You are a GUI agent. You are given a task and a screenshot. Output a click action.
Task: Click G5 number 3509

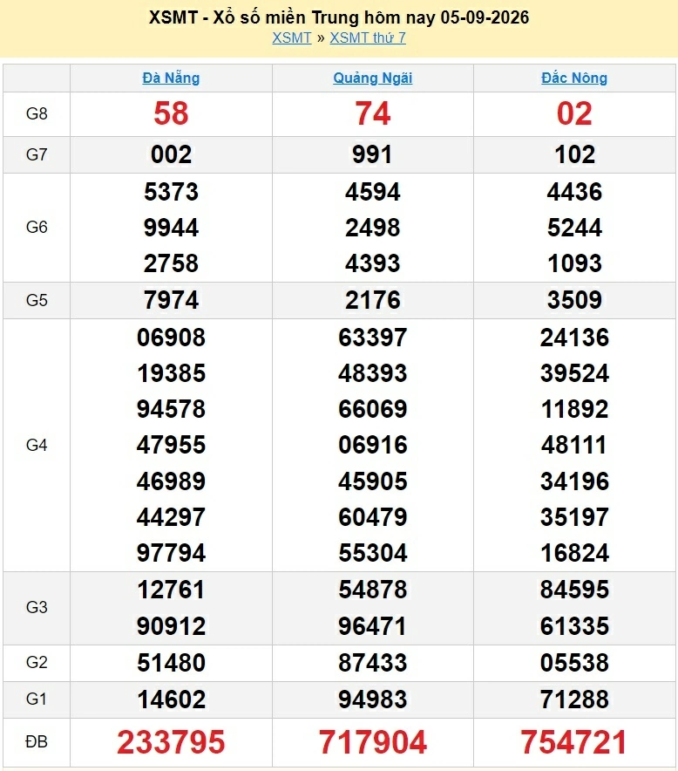tap(574, 300)
